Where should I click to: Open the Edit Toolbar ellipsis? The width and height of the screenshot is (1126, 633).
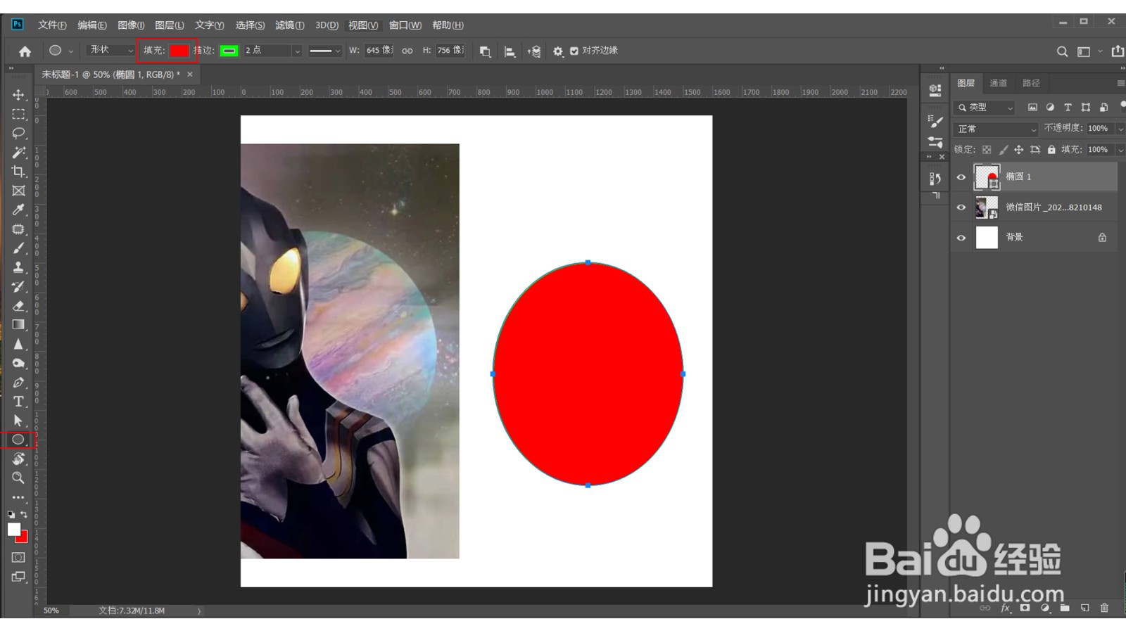click(18, 497)
